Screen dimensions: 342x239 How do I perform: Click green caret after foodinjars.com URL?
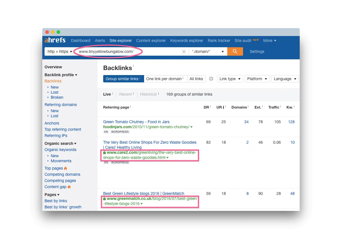coord(192,127)
